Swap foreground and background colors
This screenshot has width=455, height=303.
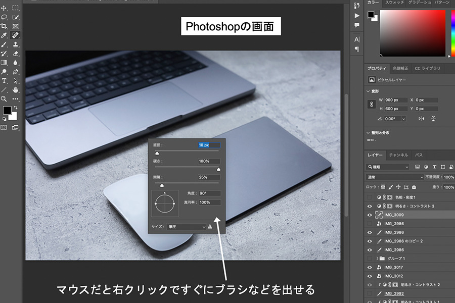16,108
